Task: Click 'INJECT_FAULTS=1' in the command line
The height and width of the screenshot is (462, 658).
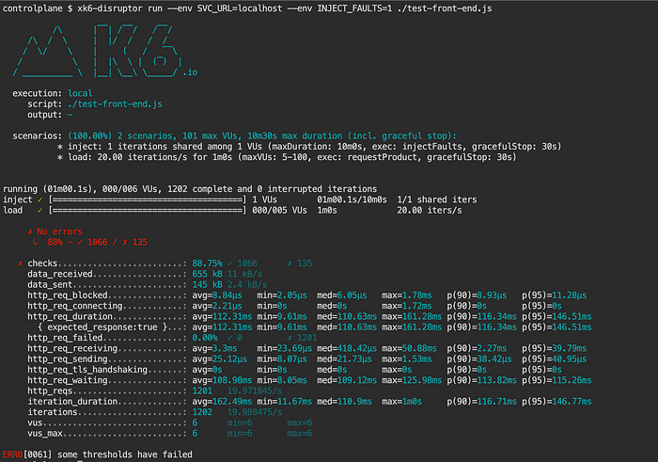Action: pos(354,8)
